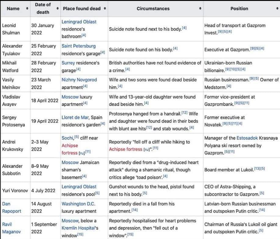This screenshot has height=239, width=280.
Task: Open citation [15] after Kremlin Hospital's window
Action: [x=80, y=234]
